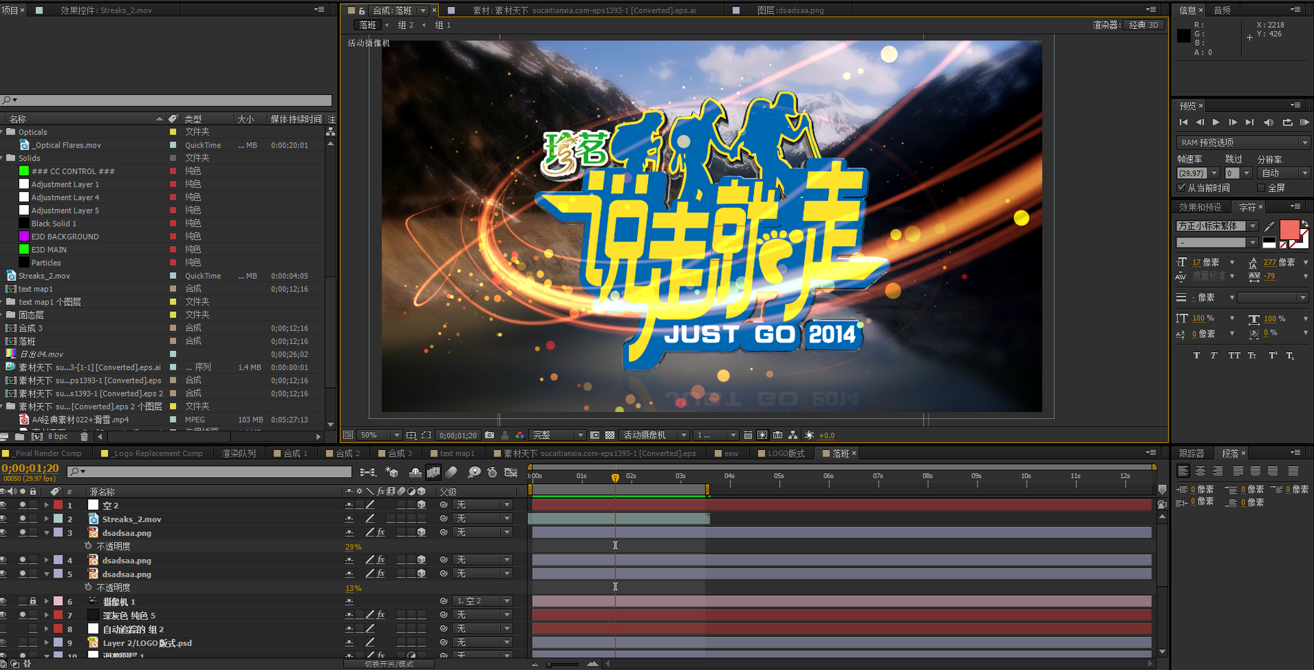Toggle solo switch for layer 4 dsadsaa.png

click(x=23, y=560)
